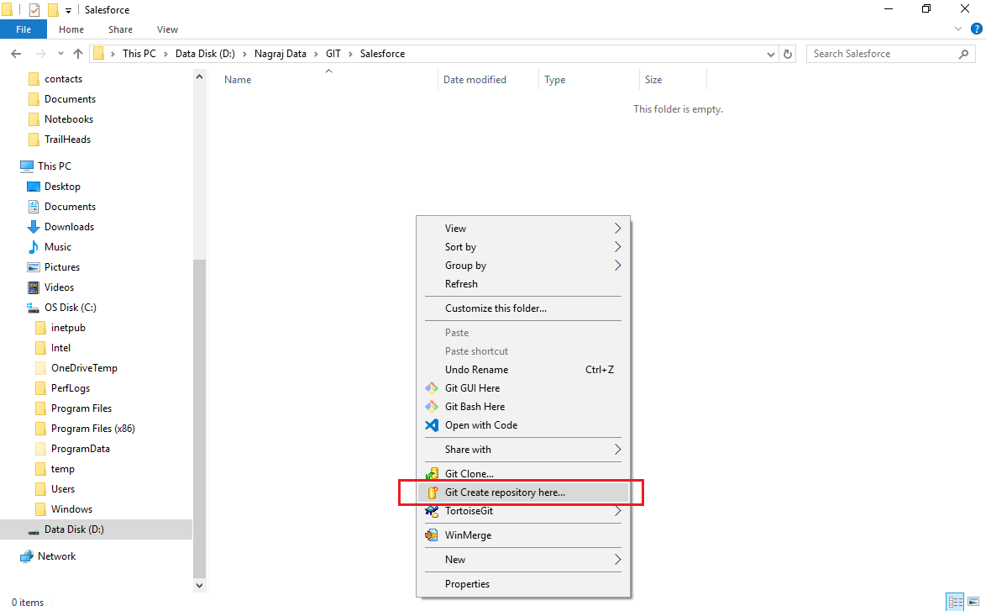Viewport: 986px width, 611px height.
Task: Select the OneDriveTemp folder
Action: point(84,368)
